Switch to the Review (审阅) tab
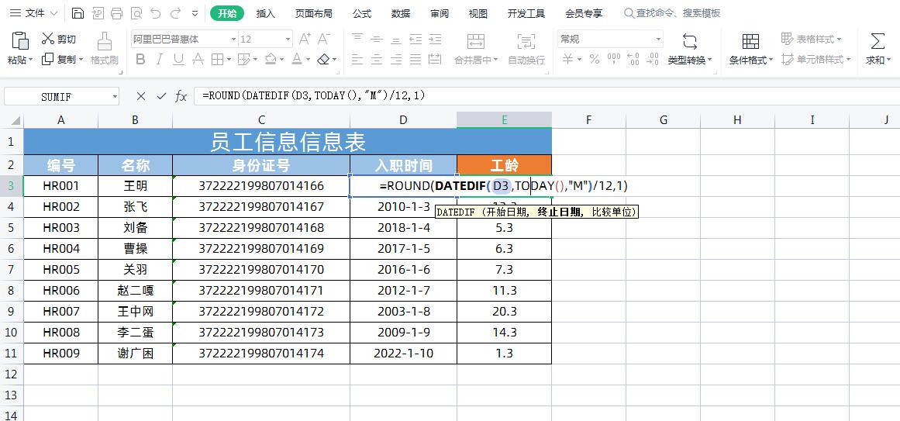Screen dimensions: 900x421 [440, 13]
